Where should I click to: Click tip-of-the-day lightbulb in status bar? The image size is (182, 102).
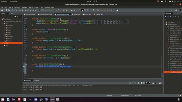pyautogui.click(x=180, y=95)
